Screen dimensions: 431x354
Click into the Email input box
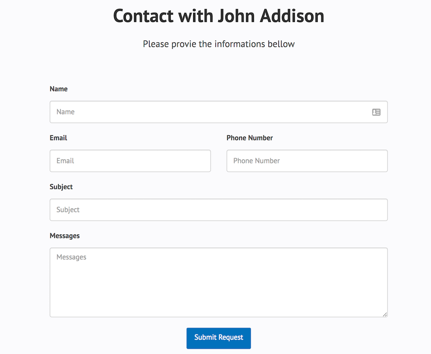130,161
